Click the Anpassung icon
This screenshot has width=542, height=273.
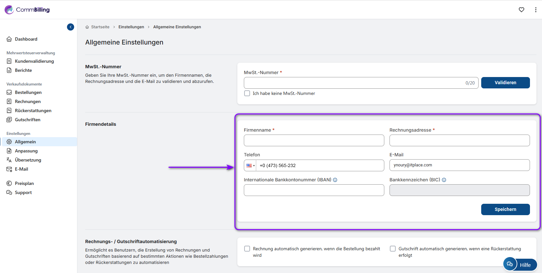point(9,151)
